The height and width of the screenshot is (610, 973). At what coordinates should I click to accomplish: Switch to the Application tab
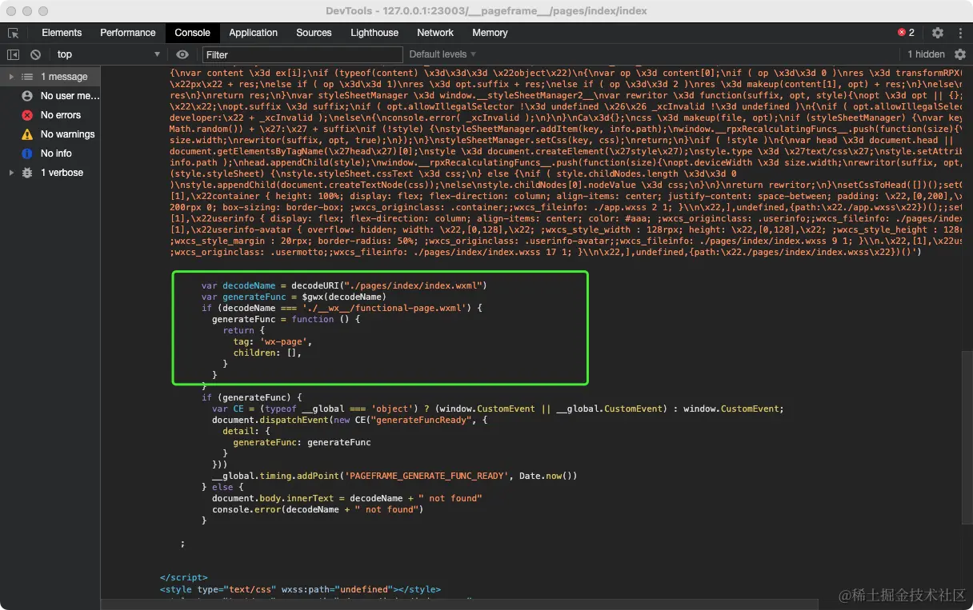(254, 33)
